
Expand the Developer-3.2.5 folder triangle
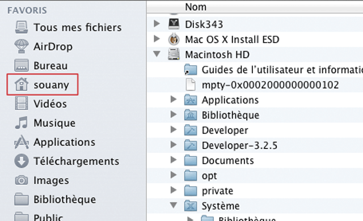[x=174, y=144]
